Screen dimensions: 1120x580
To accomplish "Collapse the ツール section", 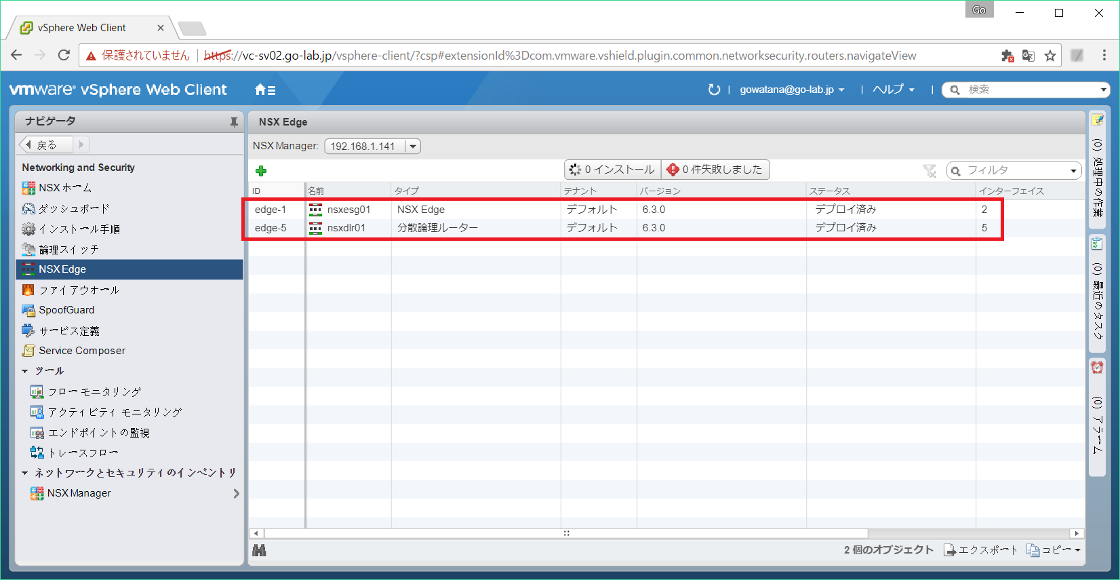I will click(x=25, y=371).
